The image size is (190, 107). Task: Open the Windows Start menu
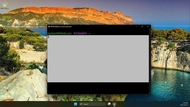[x=76, y=104]
